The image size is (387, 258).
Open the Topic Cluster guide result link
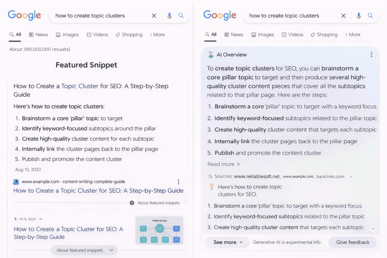tap(98, 191)
